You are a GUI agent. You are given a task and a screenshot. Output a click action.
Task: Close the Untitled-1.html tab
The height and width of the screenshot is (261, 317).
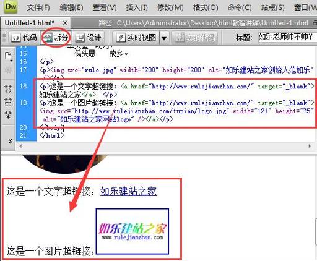pos(65,23)
